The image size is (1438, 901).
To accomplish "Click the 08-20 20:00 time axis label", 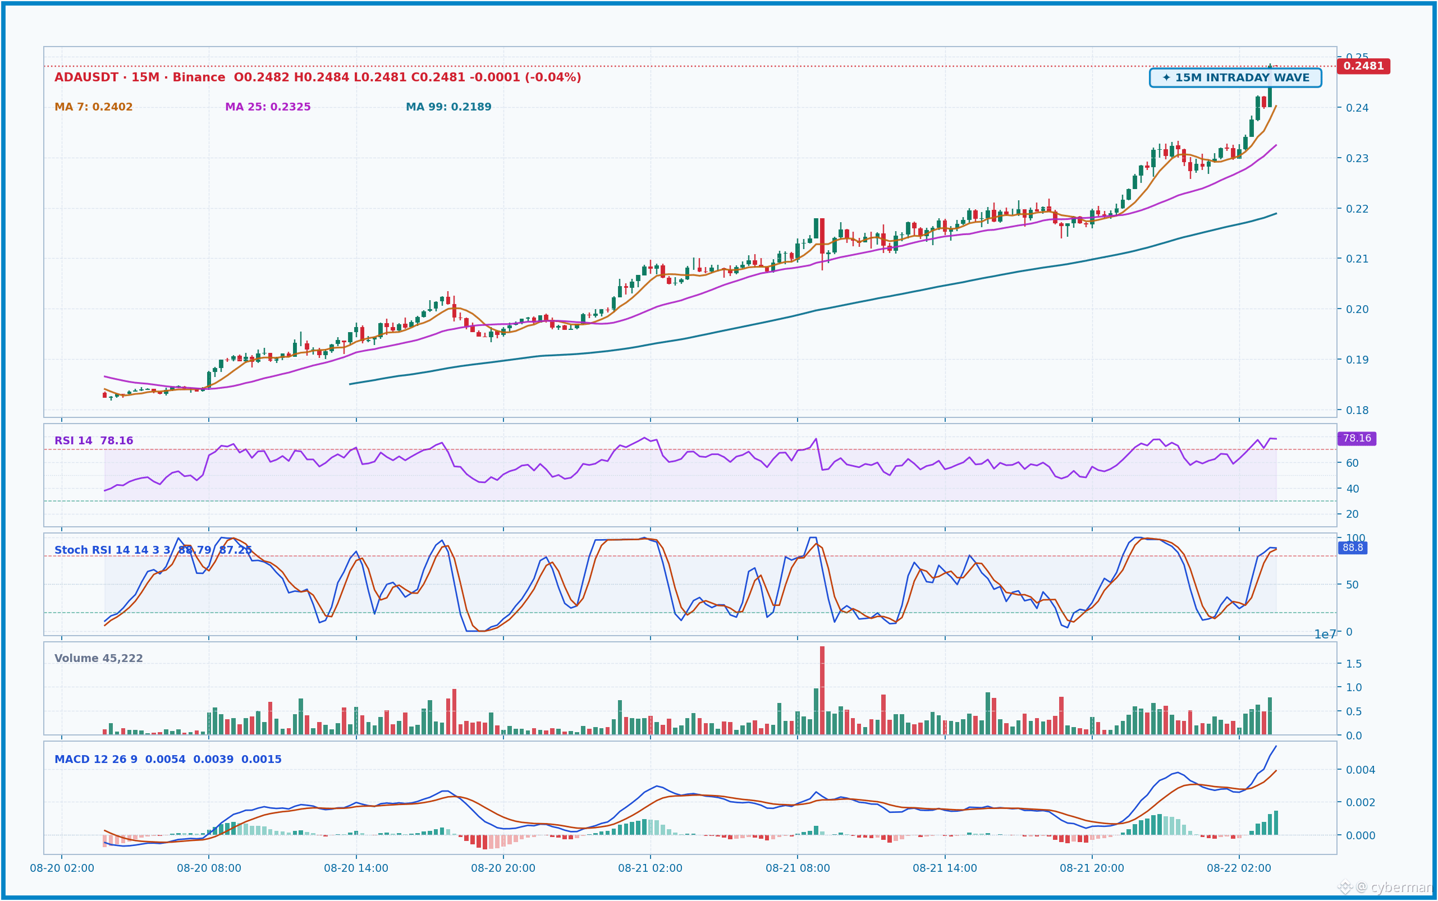I will [x=503, y=868].
